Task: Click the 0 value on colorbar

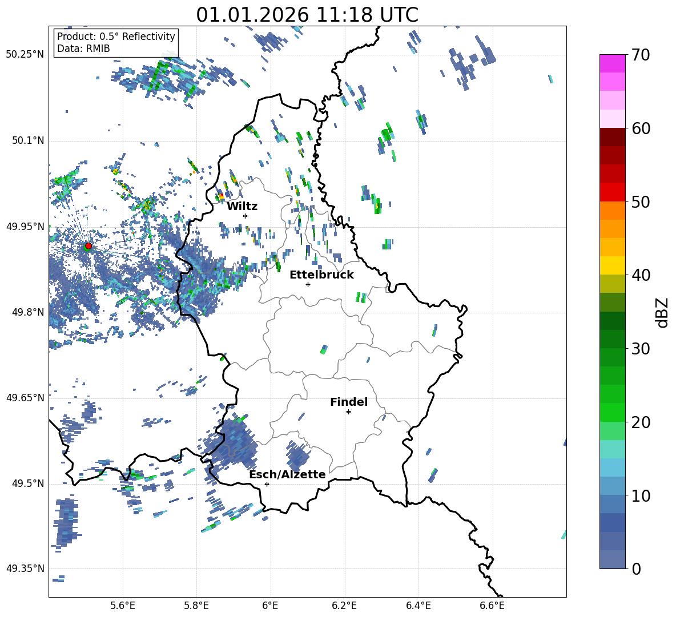Action: [x=636, y=568]
